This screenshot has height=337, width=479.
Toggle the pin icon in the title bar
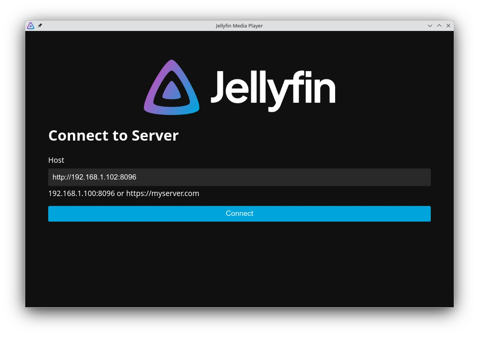pyautogui.click(x=40, y=26)
